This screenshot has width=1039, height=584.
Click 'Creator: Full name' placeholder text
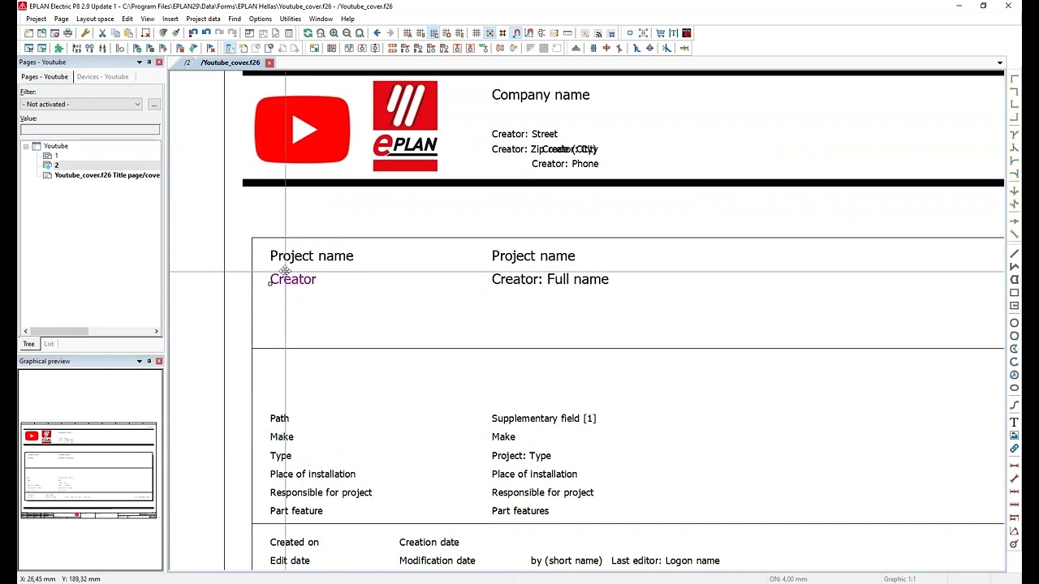(x=550, y=279)
